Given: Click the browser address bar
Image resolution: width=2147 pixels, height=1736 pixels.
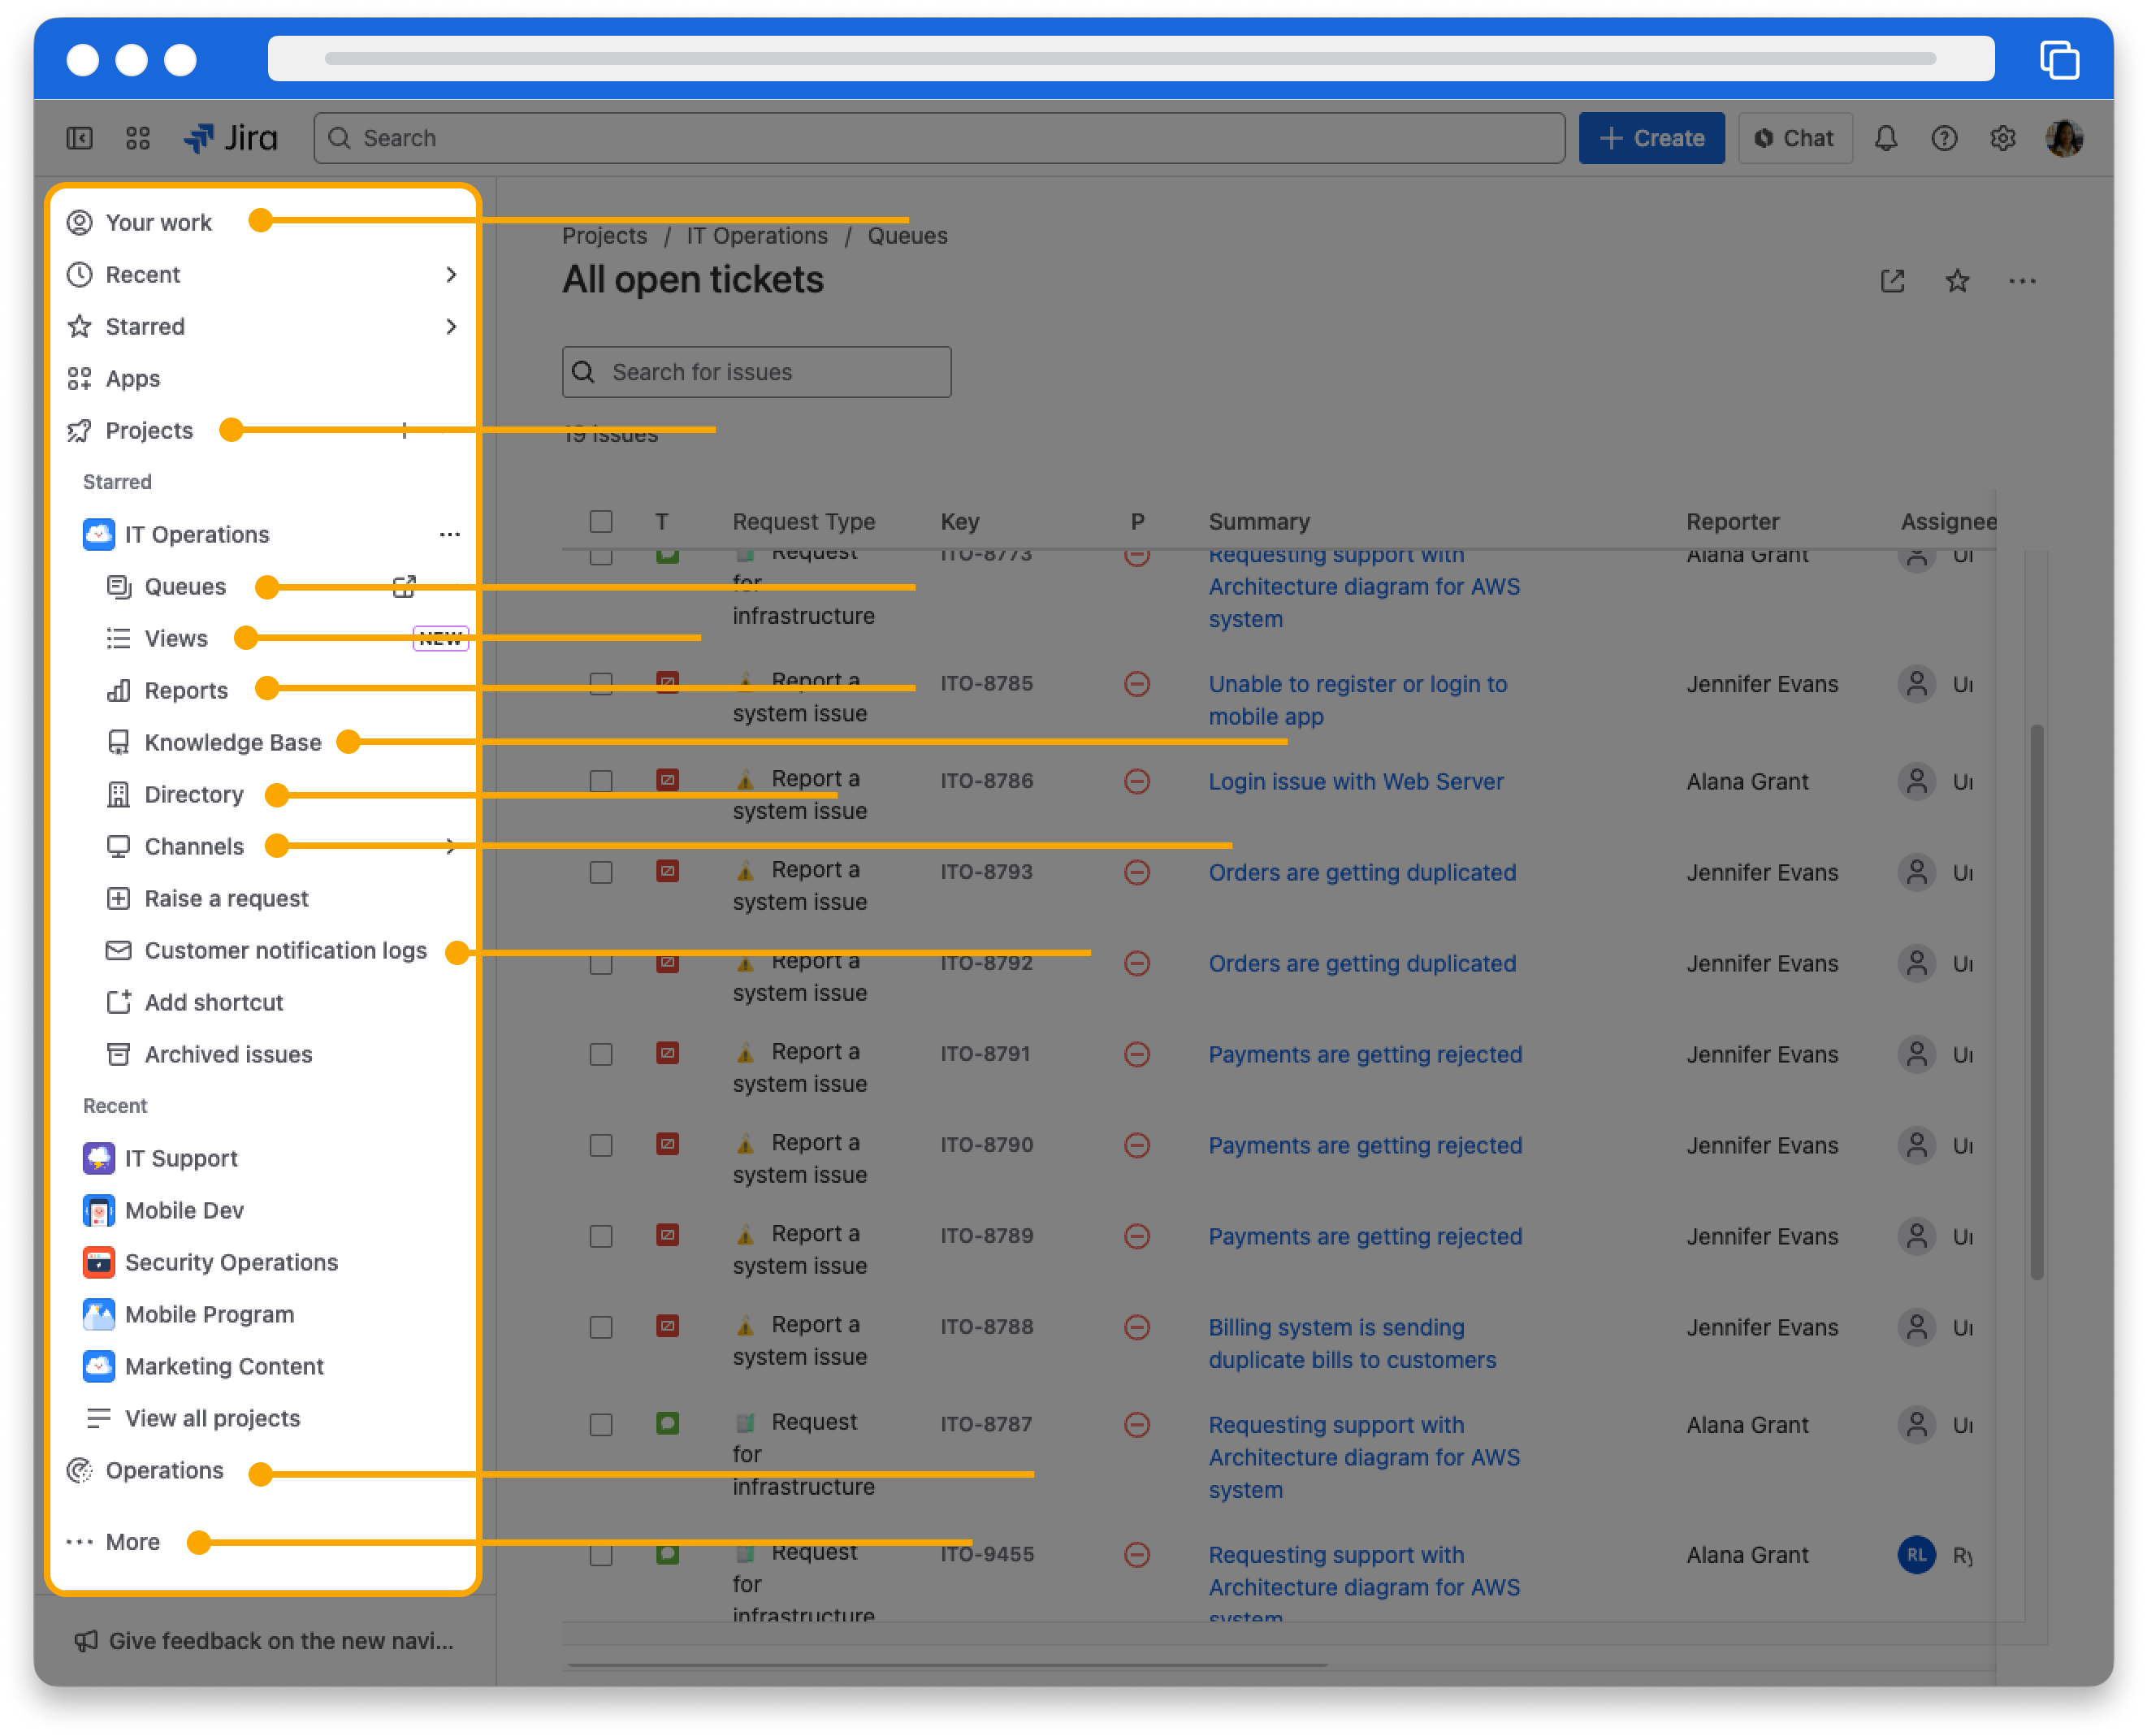Looking at the screenshot, I should point(1130,58).
